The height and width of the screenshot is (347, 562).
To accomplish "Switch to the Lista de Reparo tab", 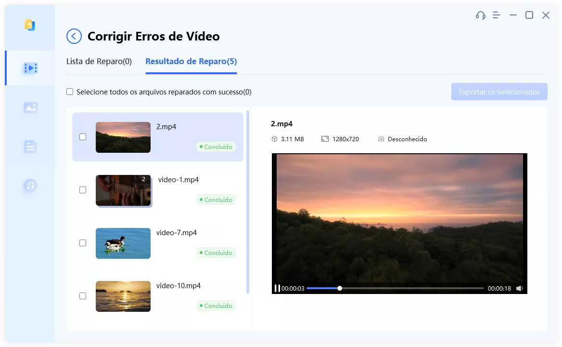I will [x=99, y=61].
